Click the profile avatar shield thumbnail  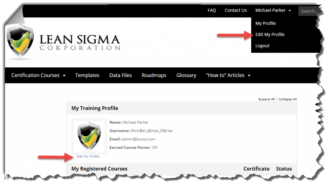coord(90,136)
